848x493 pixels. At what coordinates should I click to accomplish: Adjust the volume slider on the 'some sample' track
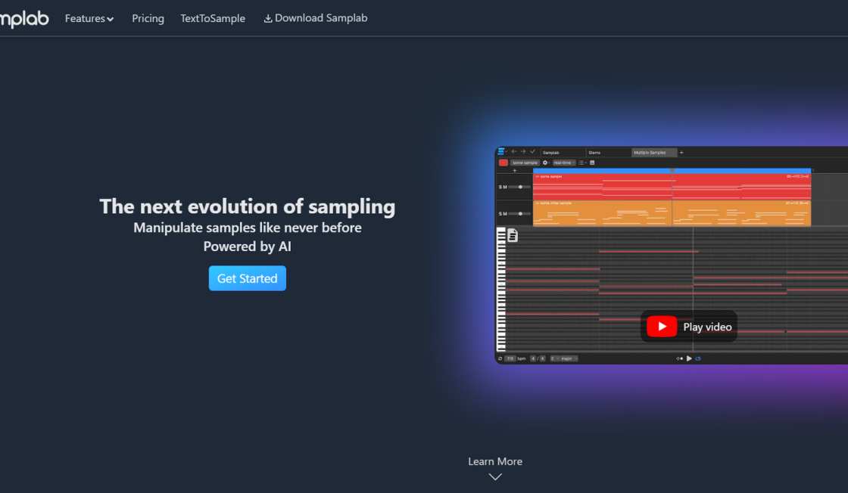(520, 187)
